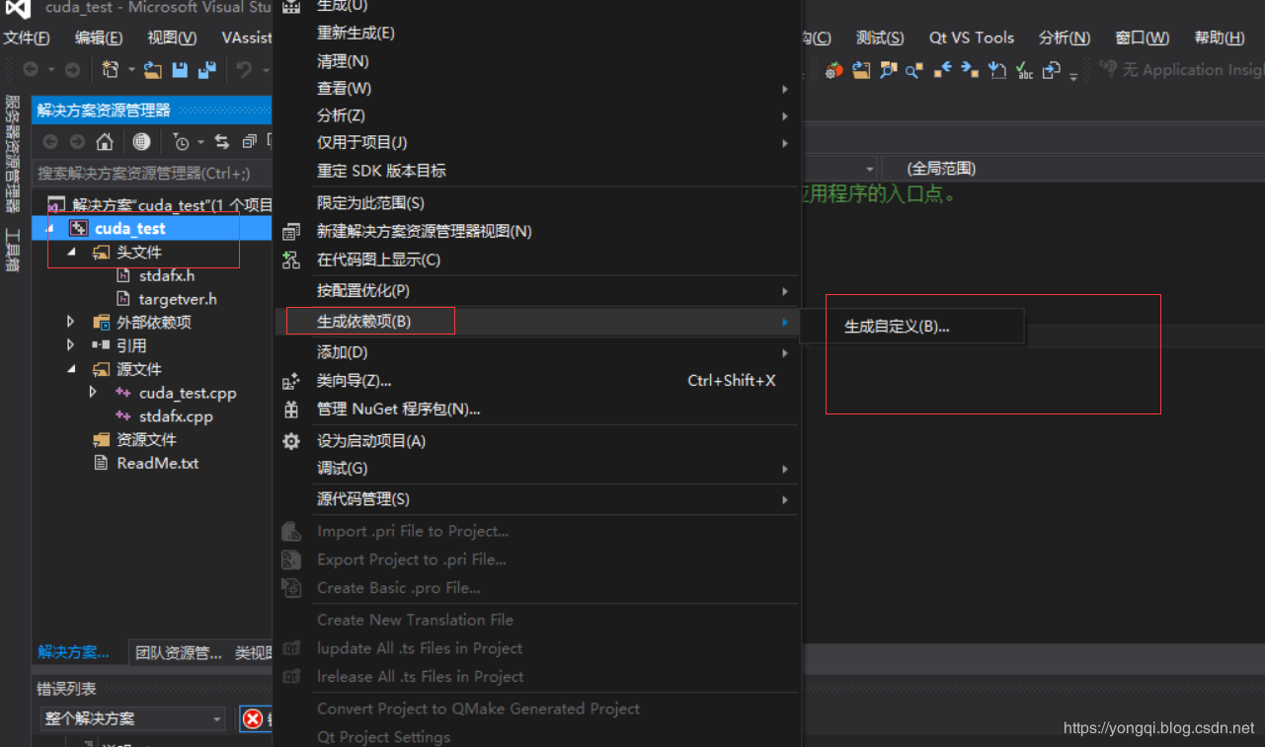The width and height of the screenshot is (1265, 747).
Task: Open the 测试(S) menu
Action: pos(880,37)
